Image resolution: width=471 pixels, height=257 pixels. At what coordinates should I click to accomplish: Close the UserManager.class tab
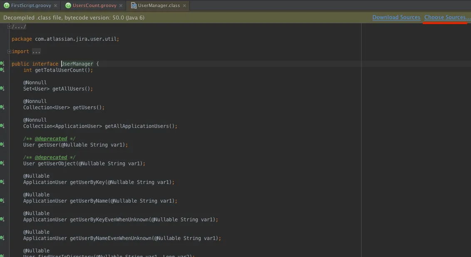184,6
